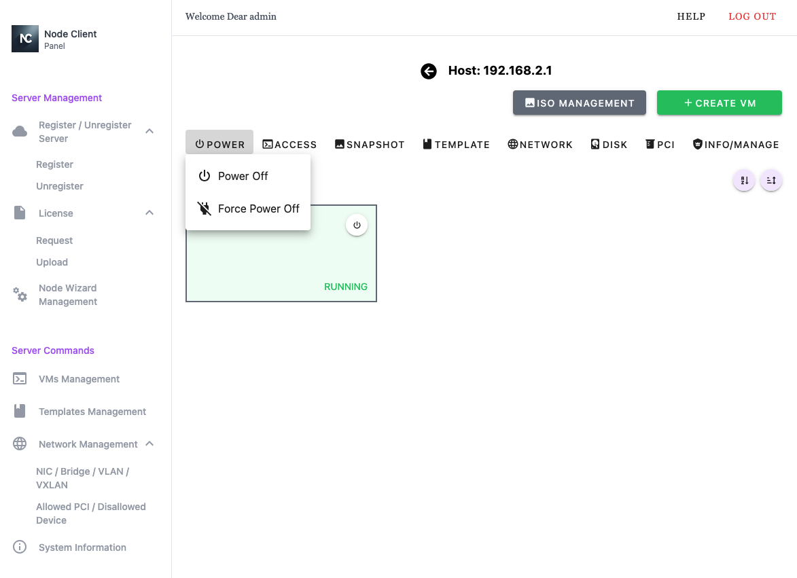Select the running VM card
This screenshot has height=578, width=797.
point(272,265)
